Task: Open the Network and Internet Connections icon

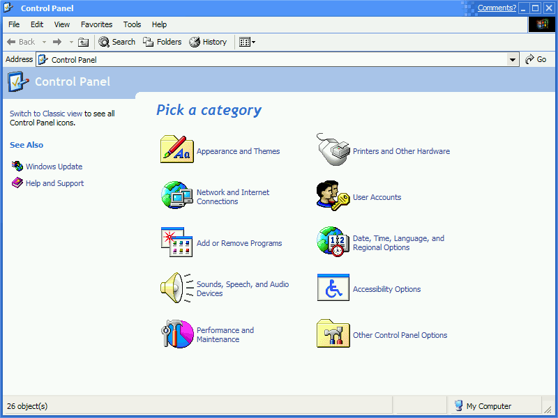Action: (177, 195)
